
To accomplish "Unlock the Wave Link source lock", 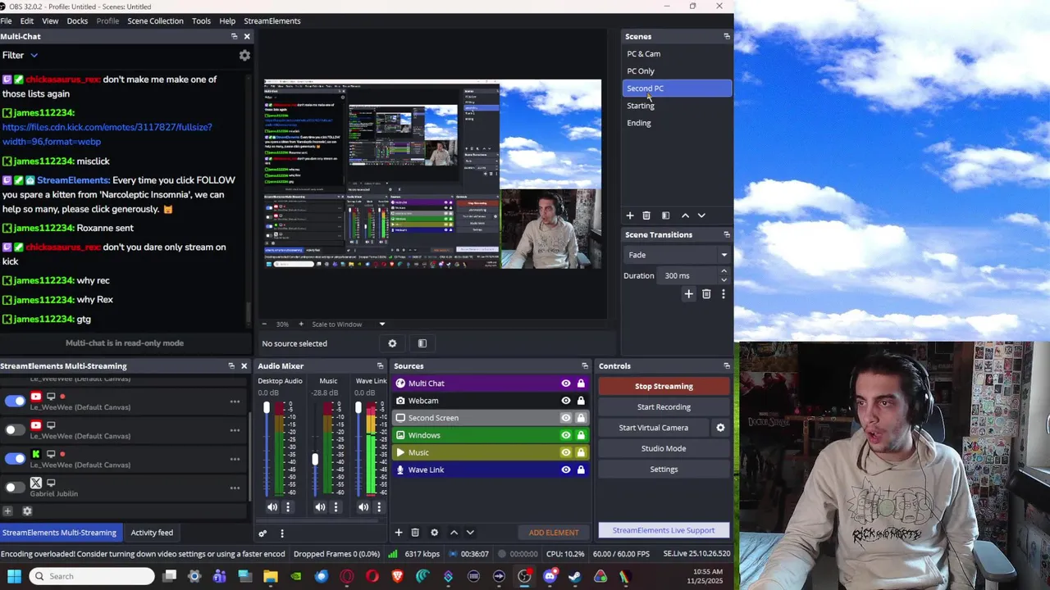I will [581, 470].
